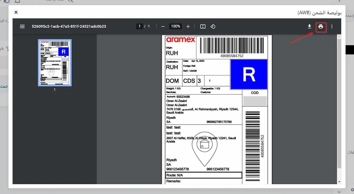Open the PDF viewer more actions menu
This screenshot has width=354, height=194.
[332, 26]
